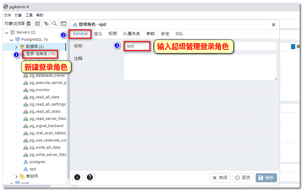Click the 保存 button
Screen dimensions: 303x191
pos(266,178)
